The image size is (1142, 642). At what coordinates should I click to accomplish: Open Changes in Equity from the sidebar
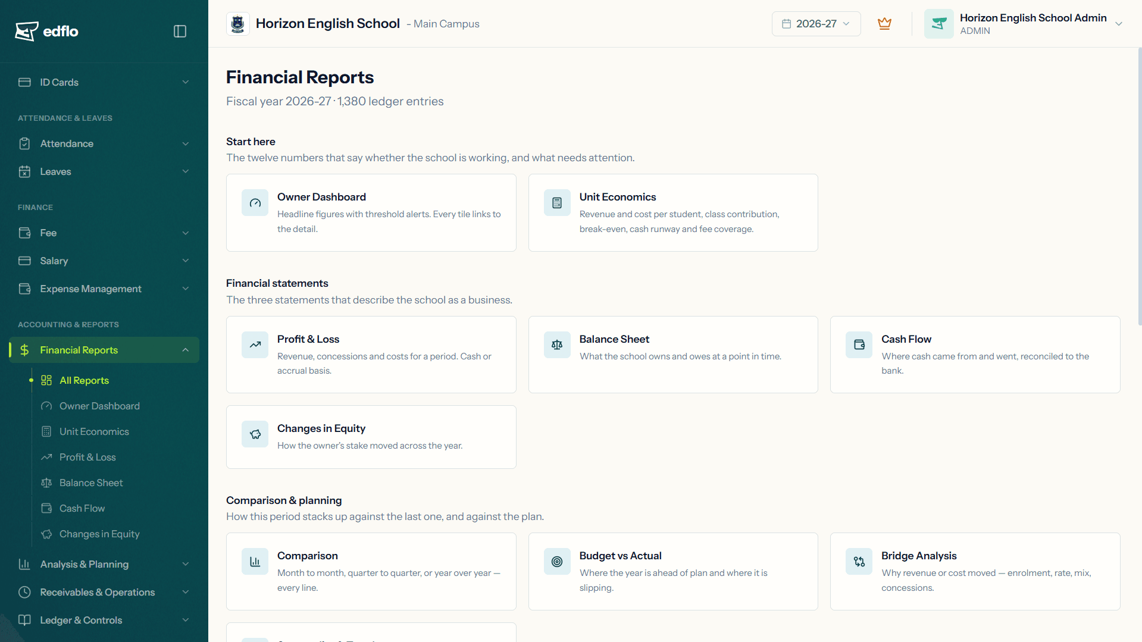pos(99,534)
